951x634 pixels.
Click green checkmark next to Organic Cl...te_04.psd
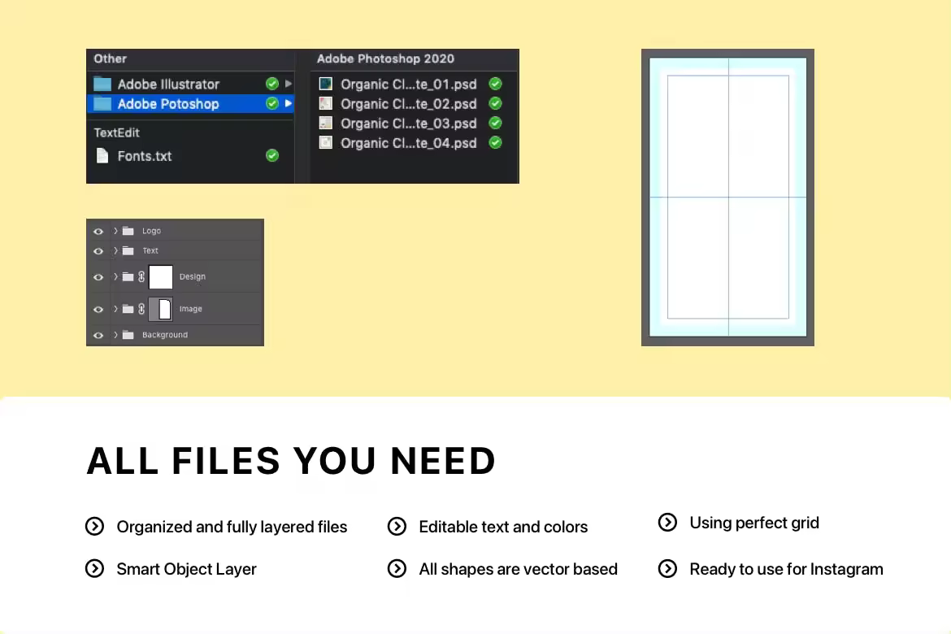pyautogui.click(x=496, y=142)
